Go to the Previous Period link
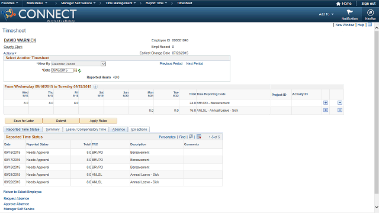The width and height of the screenshot is (379, 213). (171, 64)
